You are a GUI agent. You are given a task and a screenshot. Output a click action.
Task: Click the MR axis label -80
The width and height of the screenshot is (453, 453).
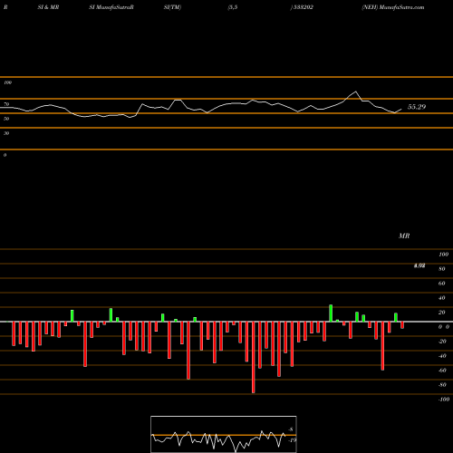(442, 385)
